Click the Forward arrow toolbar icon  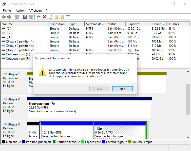(x=9, y=17)
